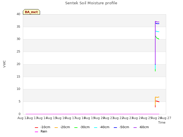Click the magenta Rain line at zero
The width and height of the screenshot is (183, 137).
pyautogui.click(x=92, y=114)
